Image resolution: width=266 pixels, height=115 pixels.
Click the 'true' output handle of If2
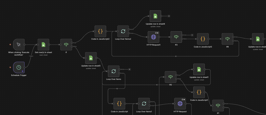(x=176, y=75)
